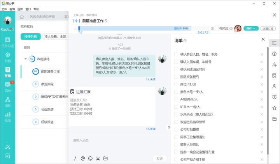Open the task info icon in right rail
Image resolution: width=280 pixels, height=164 pixels.
274,54
